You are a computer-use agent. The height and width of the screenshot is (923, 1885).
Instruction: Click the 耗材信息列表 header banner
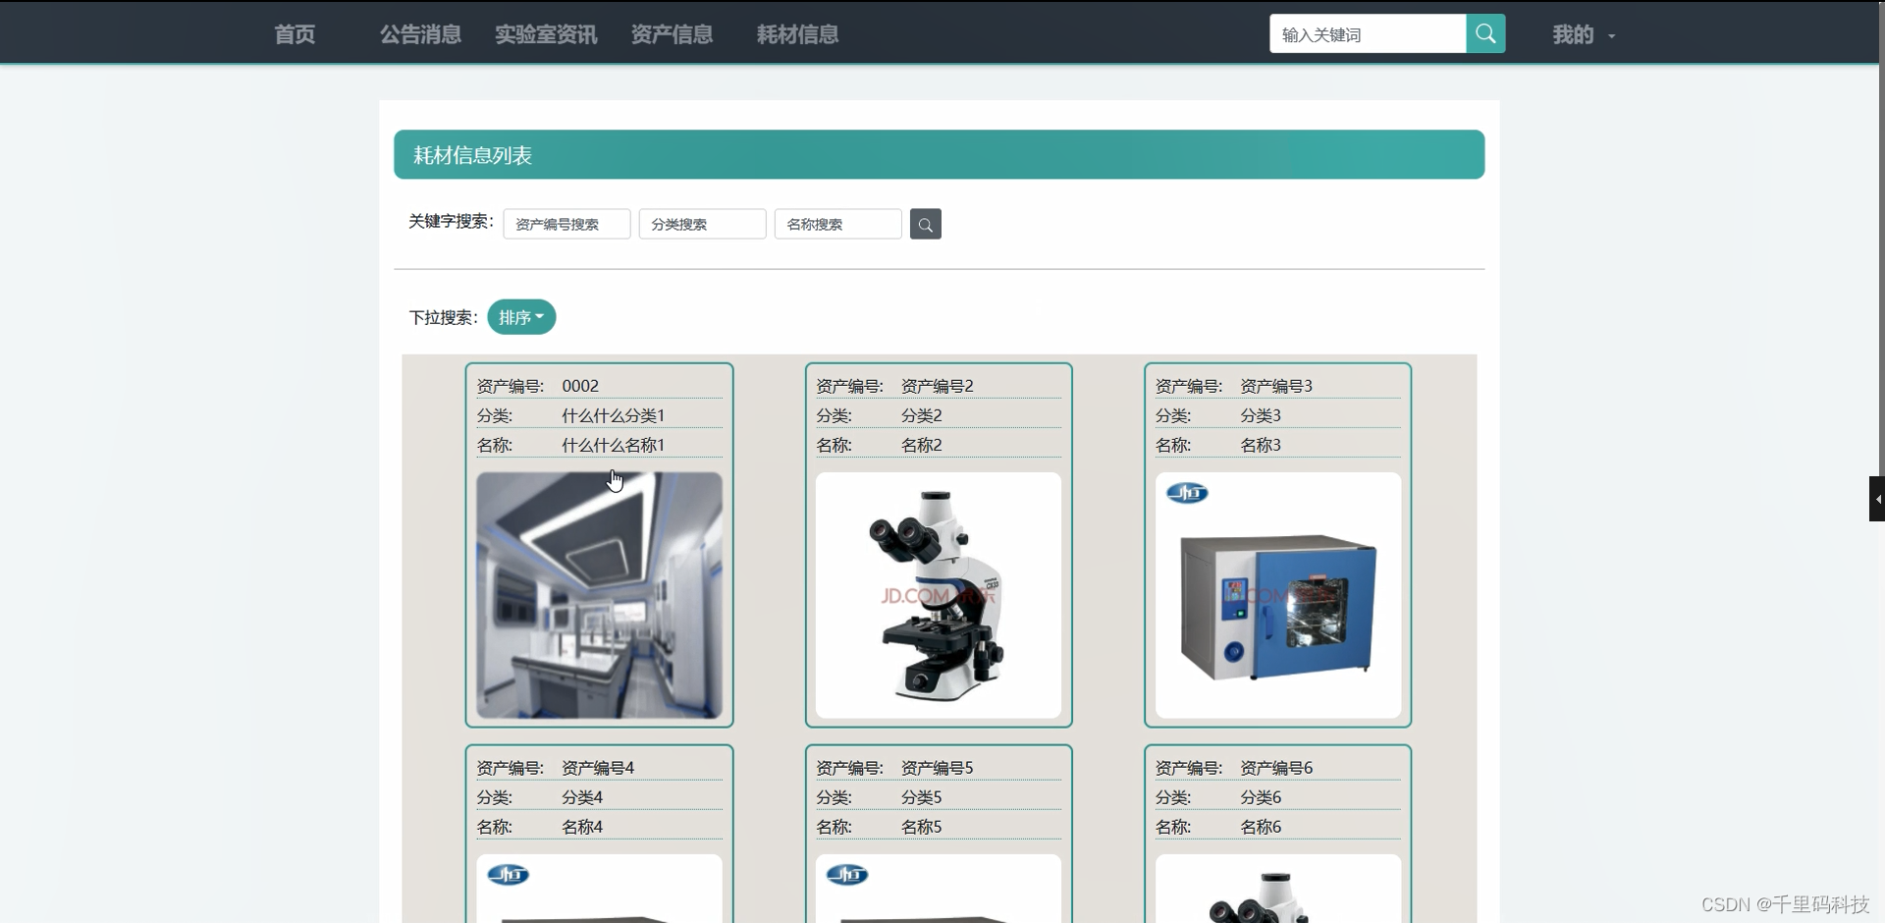coord(939,154)
